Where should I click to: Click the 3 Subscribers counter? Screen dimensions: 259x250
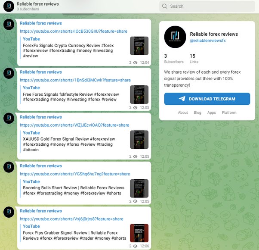pos(174,59)
